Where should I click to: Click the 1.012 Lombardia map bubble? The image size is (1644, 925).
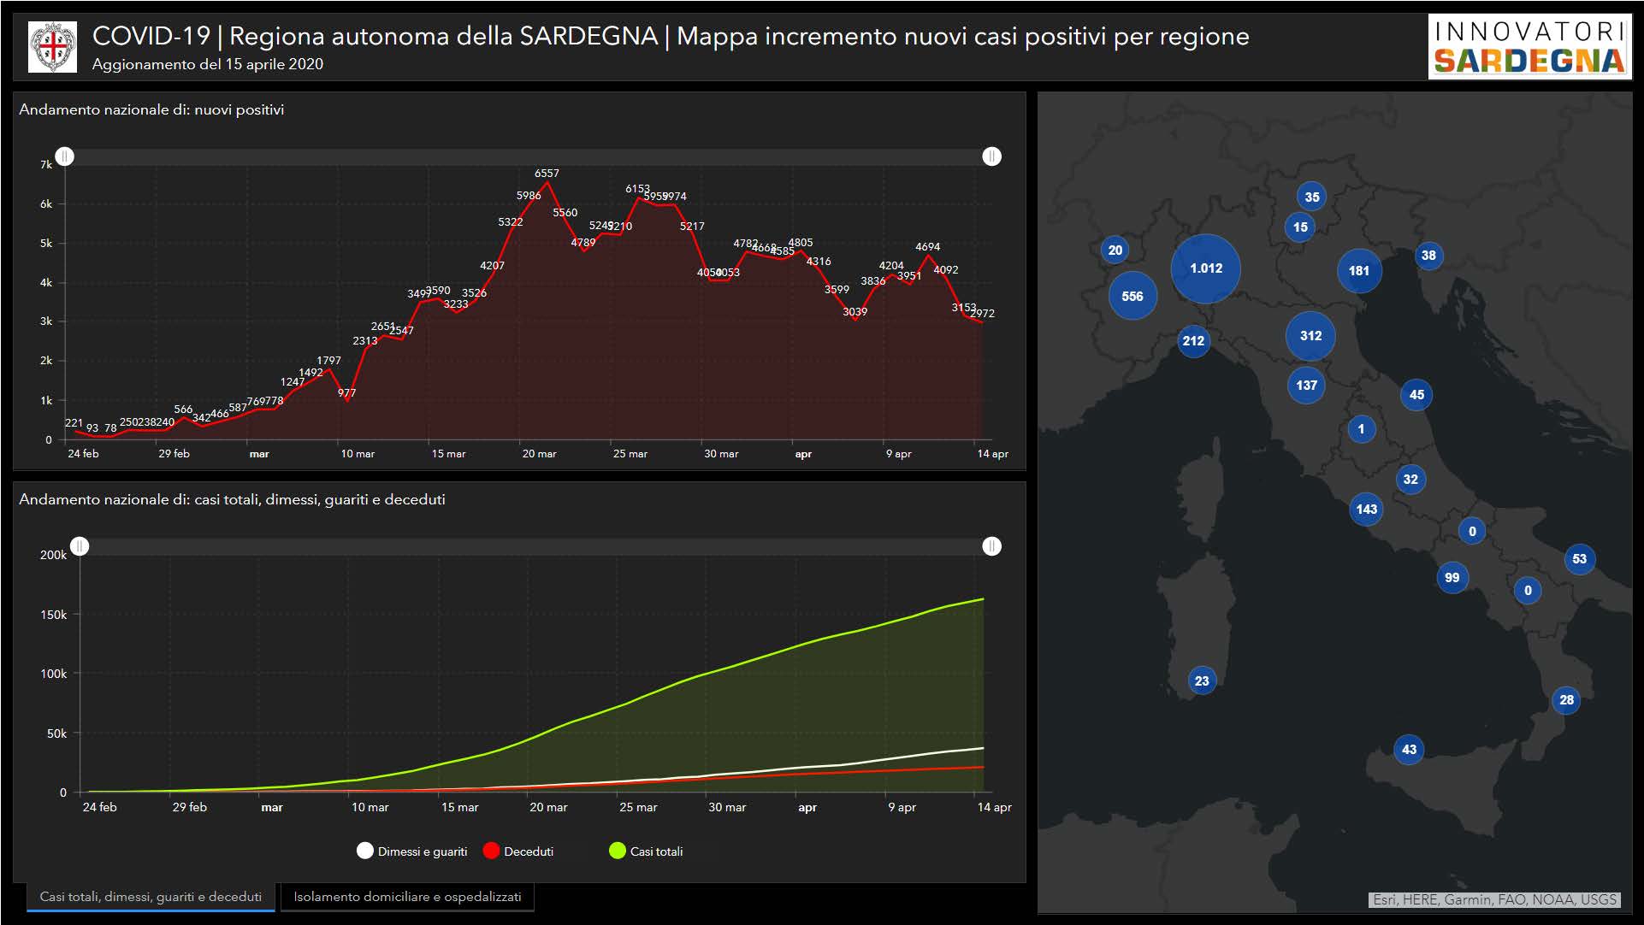click(1205, 268)
